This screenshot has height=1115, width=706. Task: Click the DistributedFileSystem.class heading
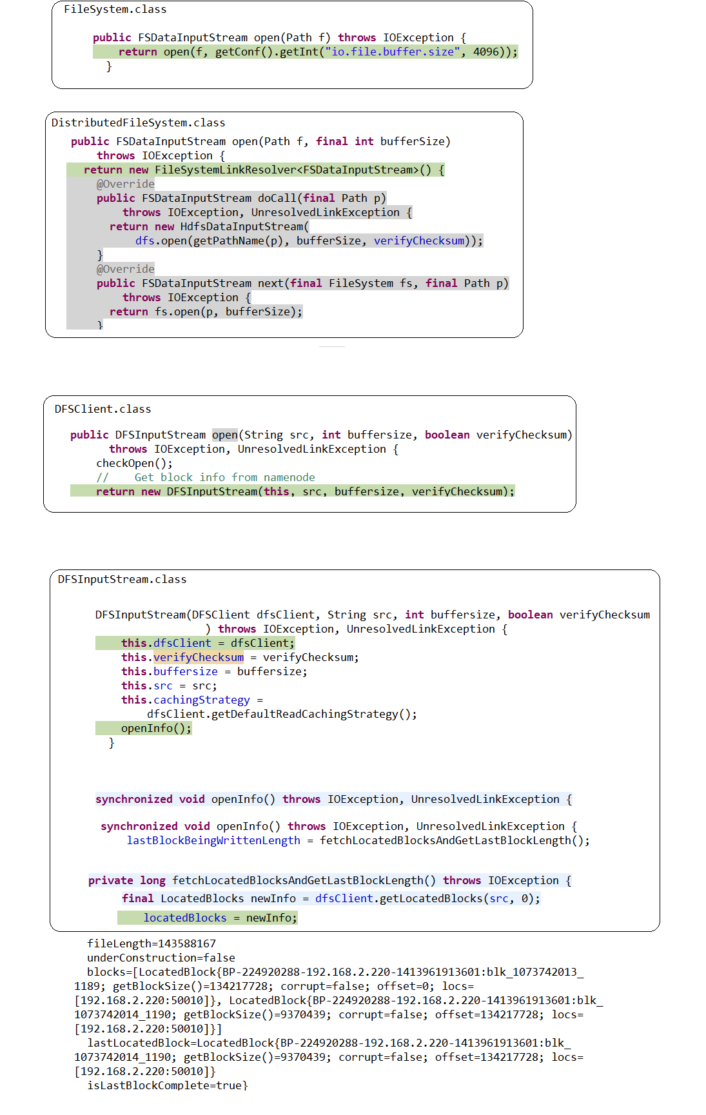click(139, 123)
